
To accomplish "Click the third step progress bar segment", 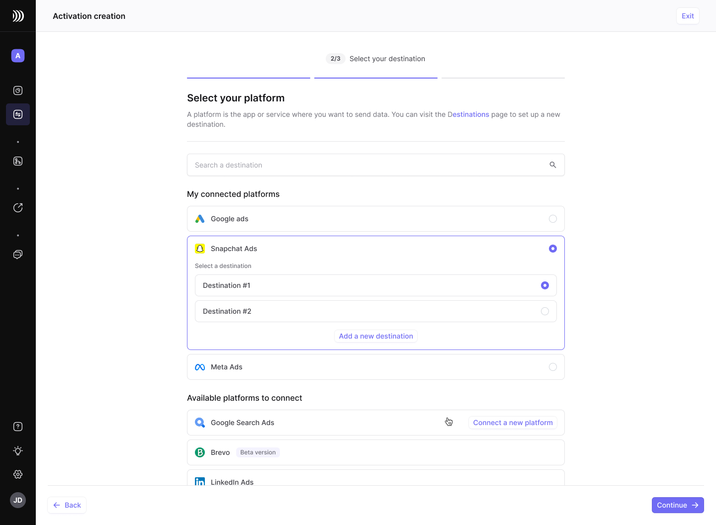I will pos(503,78).
